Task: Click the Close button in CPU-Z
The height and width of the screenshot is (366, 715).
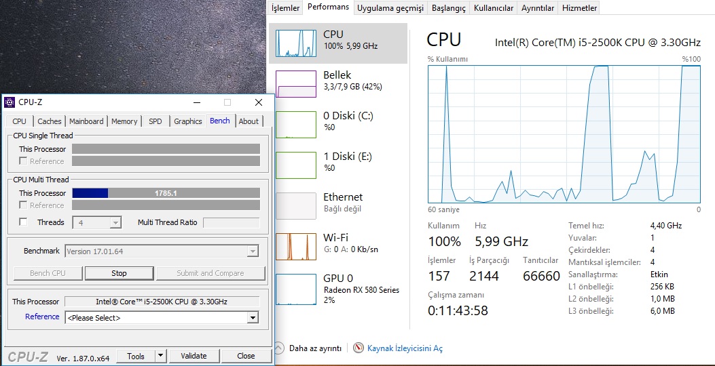Action: (246, 356)
